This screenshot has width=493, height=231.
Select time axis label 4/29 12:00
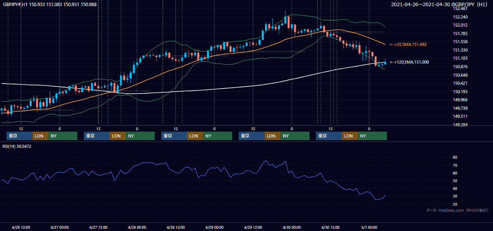(253, 227)
